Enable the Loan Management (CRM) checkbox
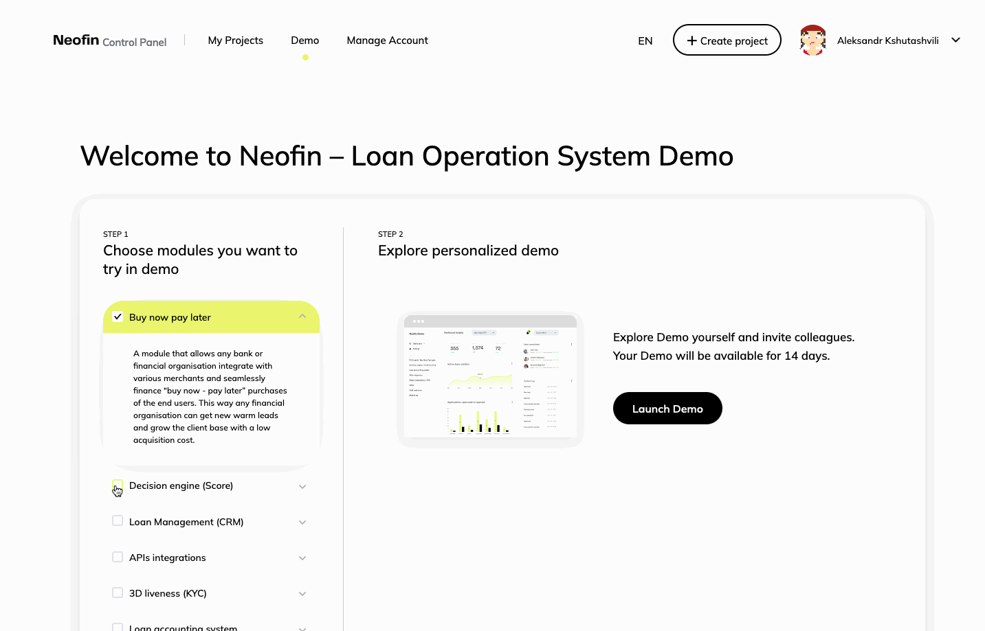The image size is (985, 631). pos(118,520)
